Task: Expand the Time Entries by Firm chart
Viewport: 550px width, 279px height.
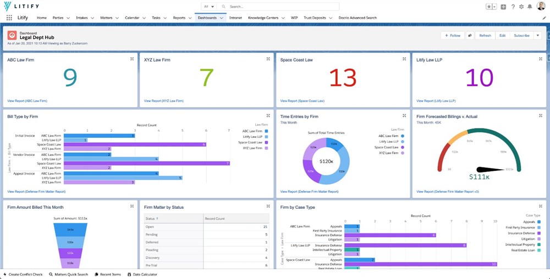Action: tap(404, 115)
